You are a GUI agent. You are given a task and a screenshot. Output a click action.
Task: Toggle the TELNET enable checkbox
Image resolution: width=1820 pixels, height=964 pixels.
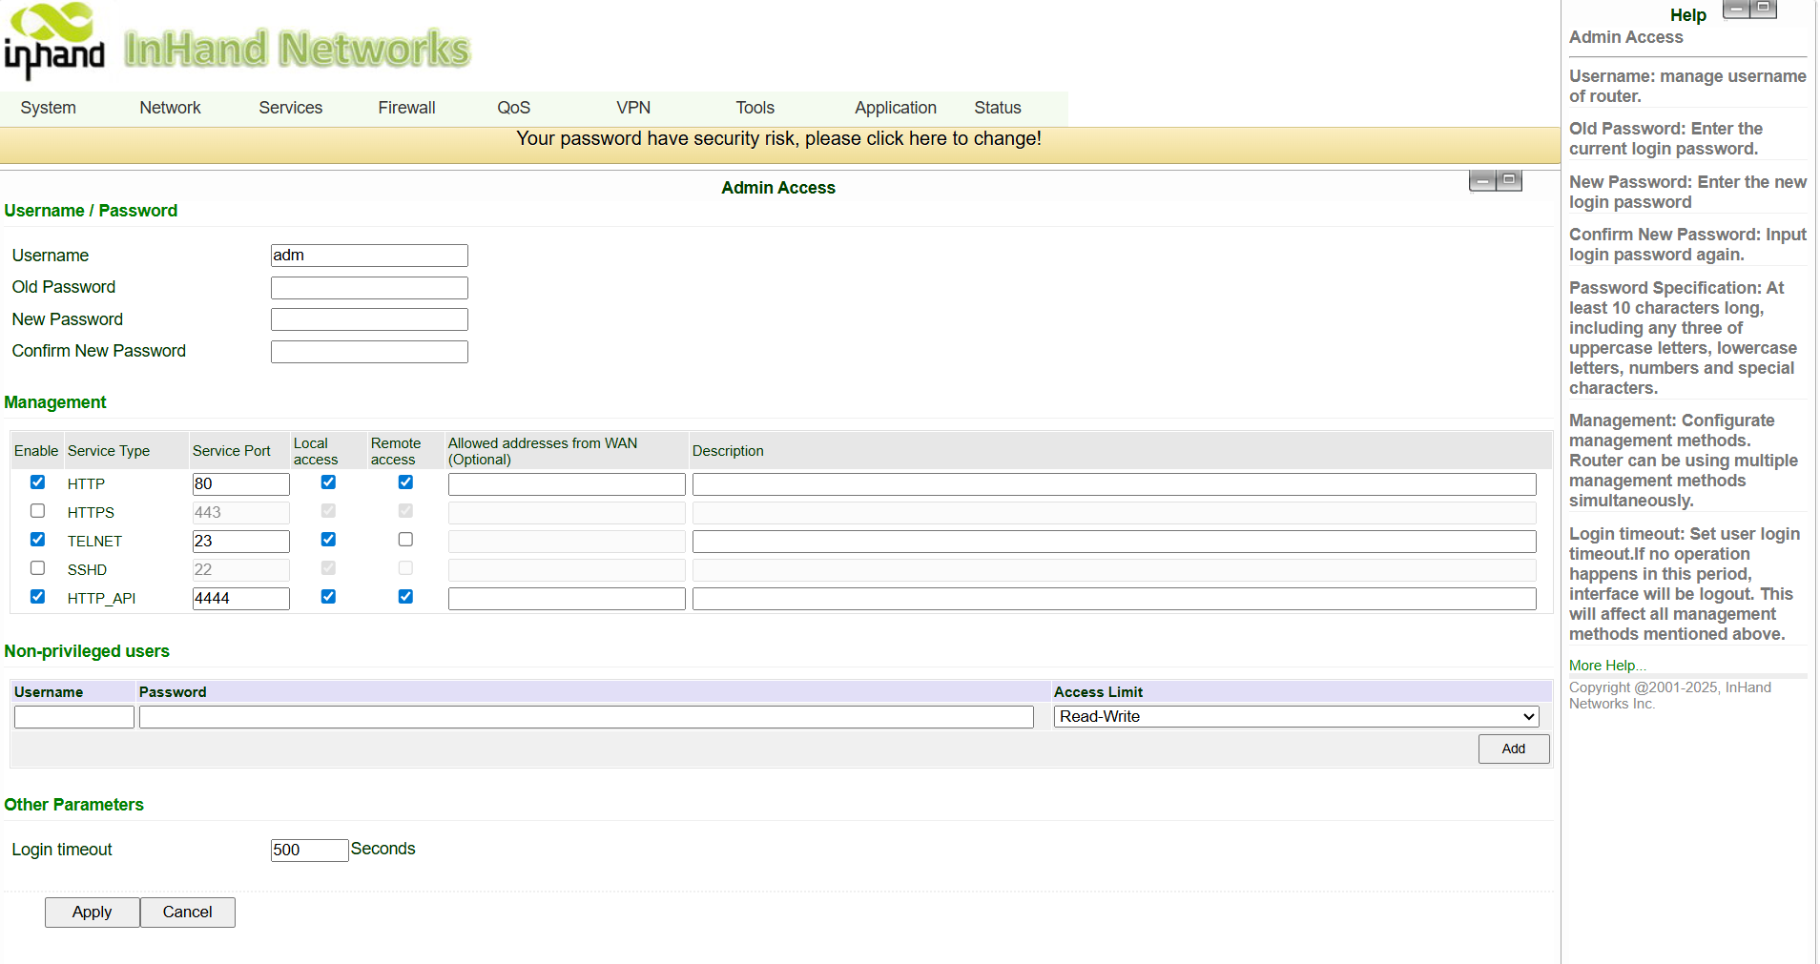point(37,540)
